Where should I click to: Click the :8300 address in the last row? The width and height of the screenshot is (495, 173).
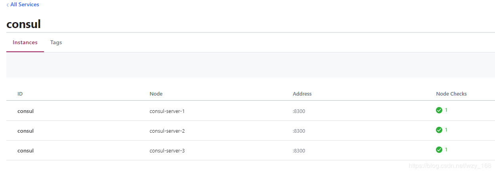pos(299,151)
